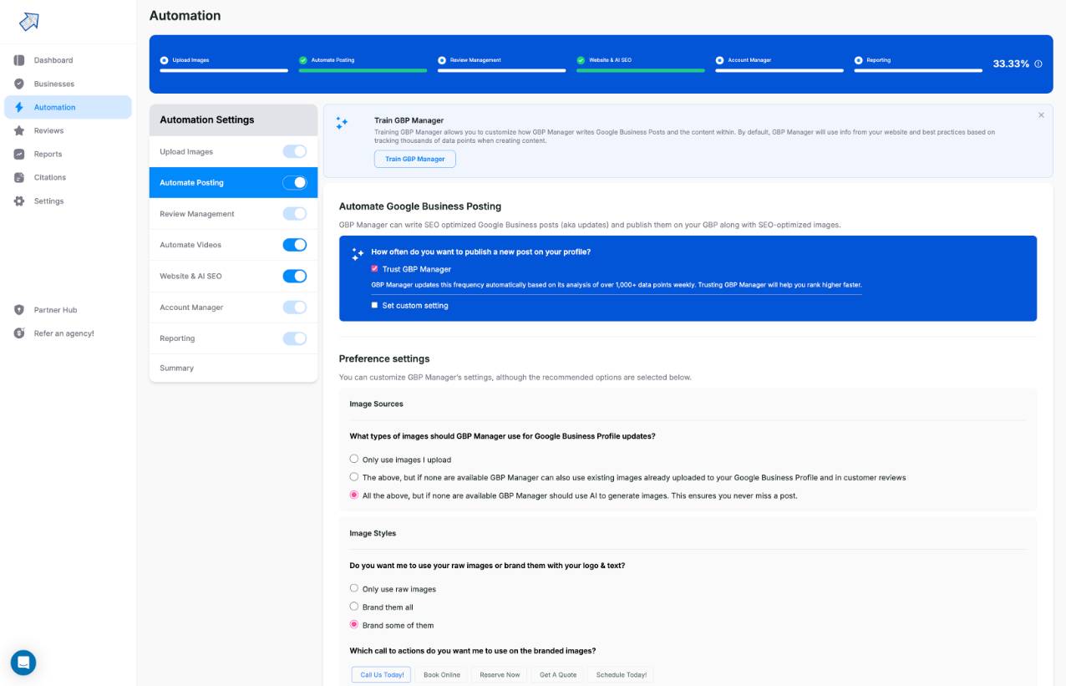The image size is (1066, 686).
Task: Click the Upload Images progress bar
Action: (224, 71)
